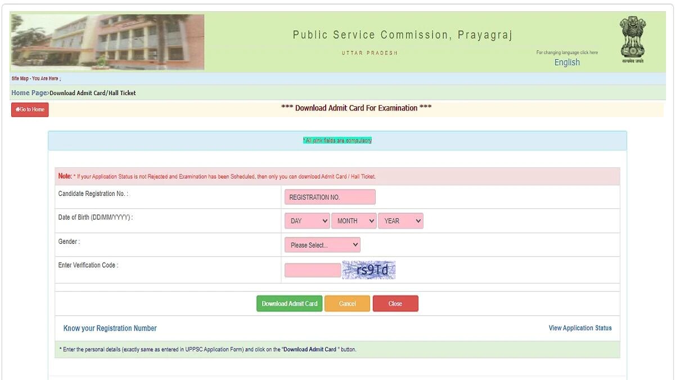675x380 pixels.
Task: Click the commission building photo banner
Action: click(x=107, y=42)
